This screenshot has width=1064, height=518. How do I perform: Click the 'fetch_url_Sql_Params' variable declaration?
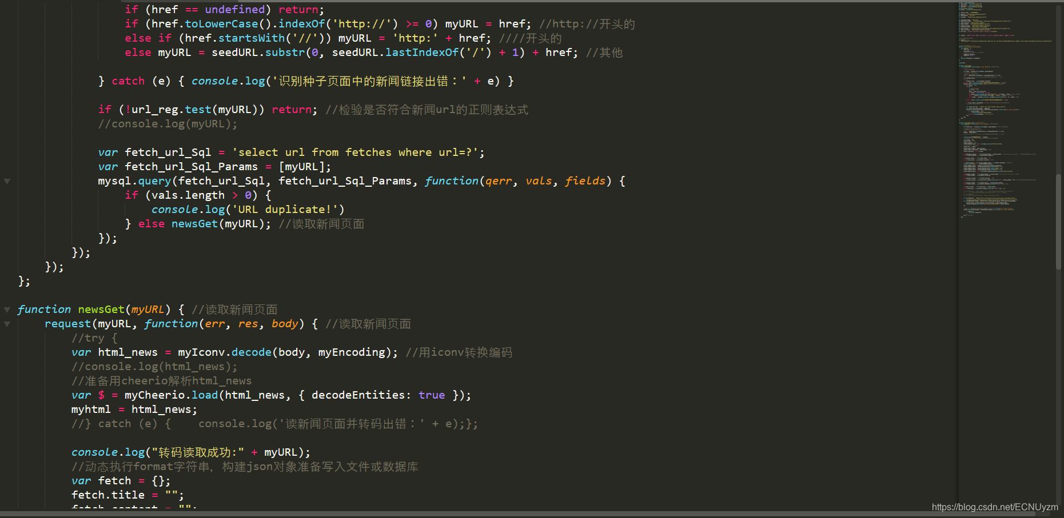tap(191, 167)
